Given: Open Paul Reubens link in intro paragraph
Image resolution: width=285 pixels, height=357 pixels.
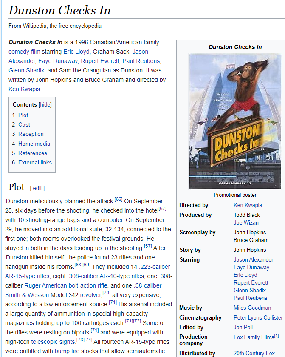Looking at the screenshot, I should 141,61.
